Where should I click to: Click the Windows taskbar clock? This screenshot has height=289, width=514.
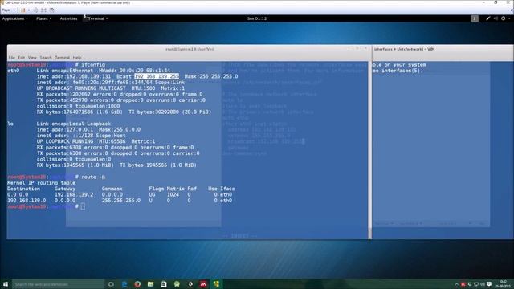[x=504, y=284]
